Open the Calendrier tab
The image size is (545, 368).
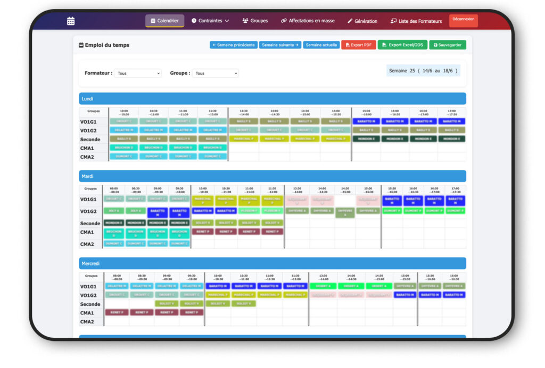164,21
